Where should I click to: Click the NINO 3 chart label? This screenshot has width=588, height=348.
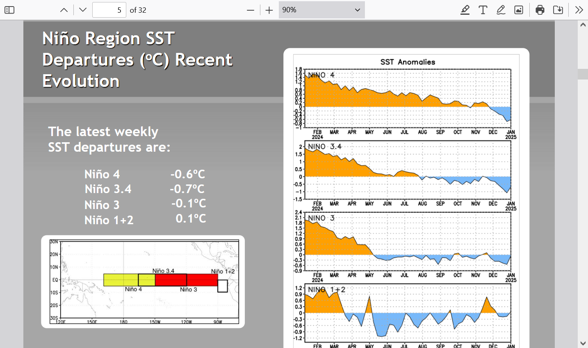[321, 218]
